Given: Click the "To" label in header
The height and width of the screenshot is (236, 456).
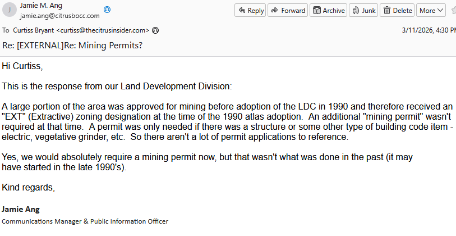Looking at the screenshot, I should [x=6, y=30].
